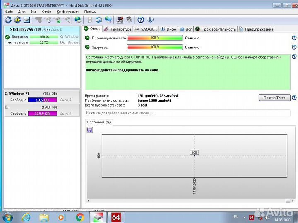Click the crossed-out laptop toolbar icon
This screenshot has width=298, height=223.
(120, 19)
